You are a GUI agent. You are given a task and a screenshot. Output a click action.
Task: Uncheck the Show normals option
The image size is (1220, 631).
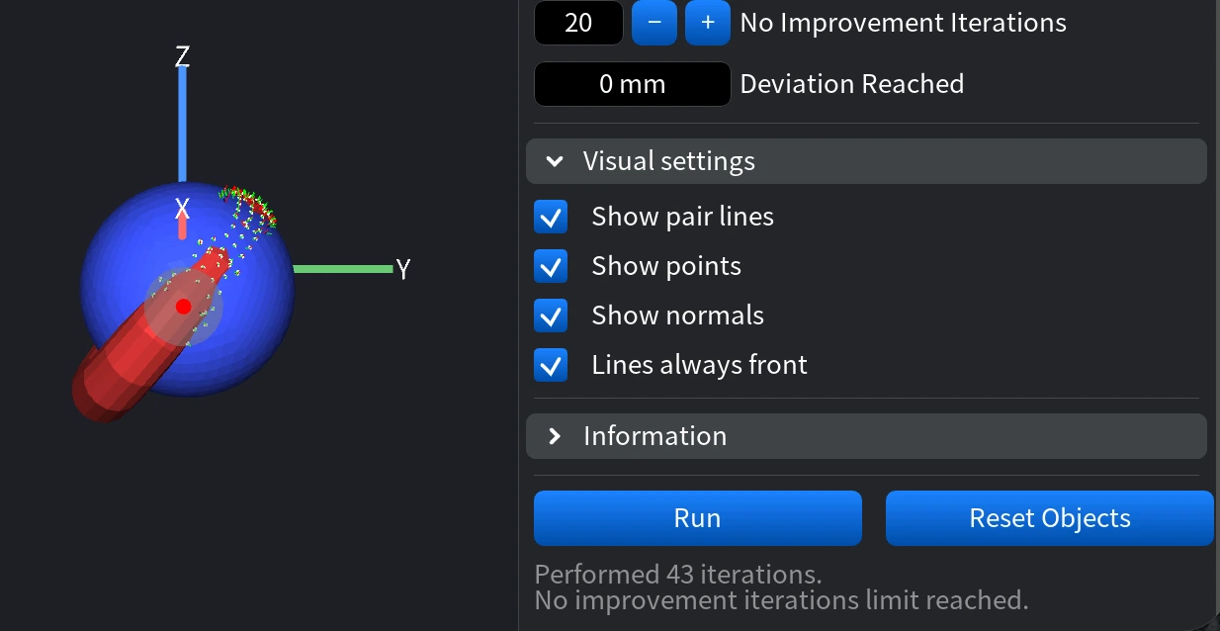coord(551,315)
